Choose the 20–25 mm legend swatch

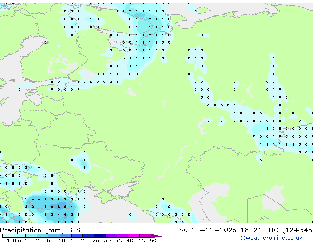(88, 236)
